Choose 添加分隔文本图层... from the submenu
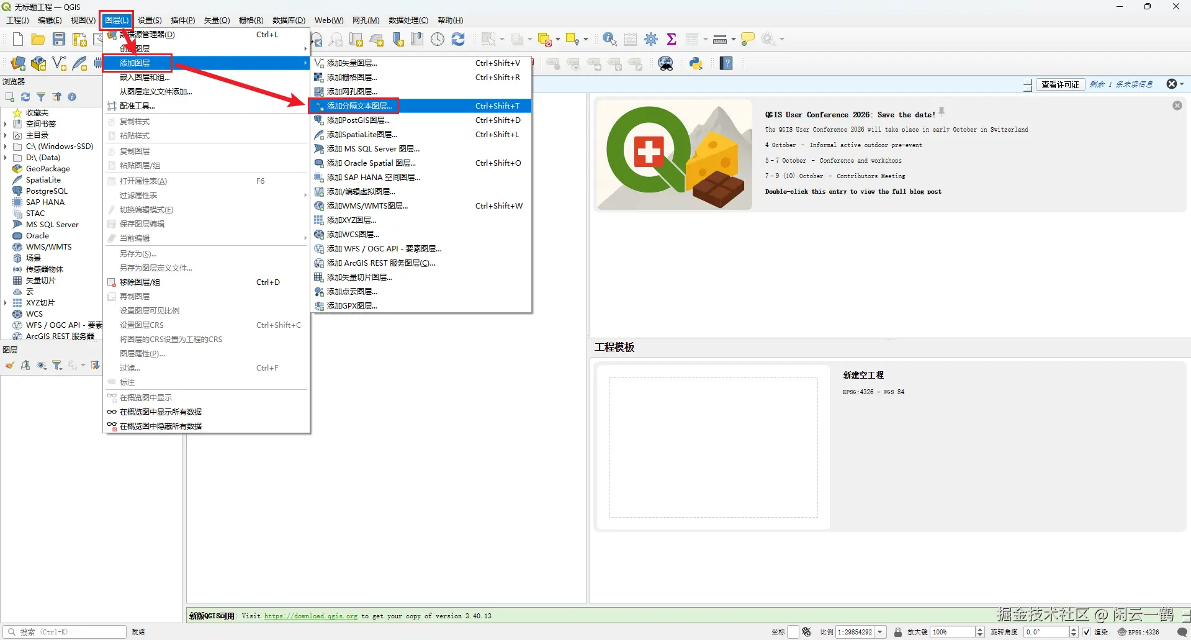The height and width of the screenshot is (640, 1191). 421,106
